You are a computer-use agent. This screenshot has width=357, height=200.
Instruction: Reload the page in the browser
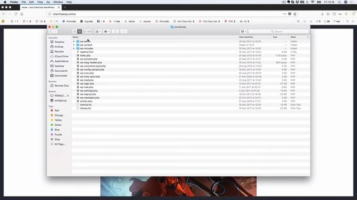[x=16, y=14]
